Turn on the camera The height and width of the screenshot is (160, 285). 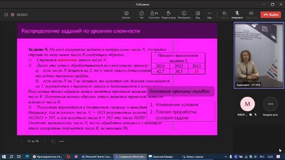(x=224, y=15)
